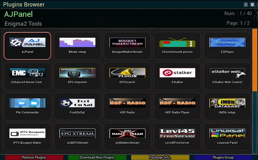Launch the HDF Radio Player icon
The image size is (258, 160).
(x=177, y=103)
